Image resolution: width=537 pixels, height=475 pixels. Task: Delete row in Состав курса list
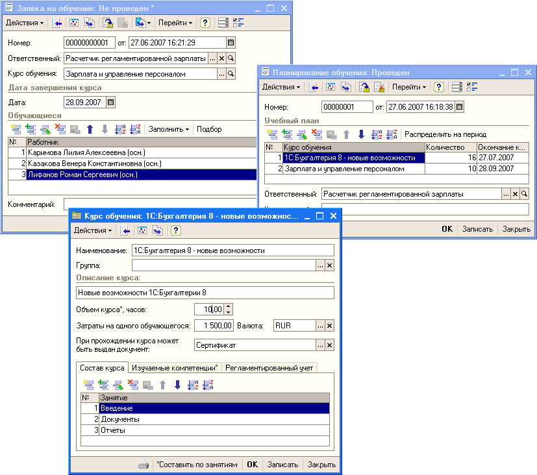tap(133, 385)
